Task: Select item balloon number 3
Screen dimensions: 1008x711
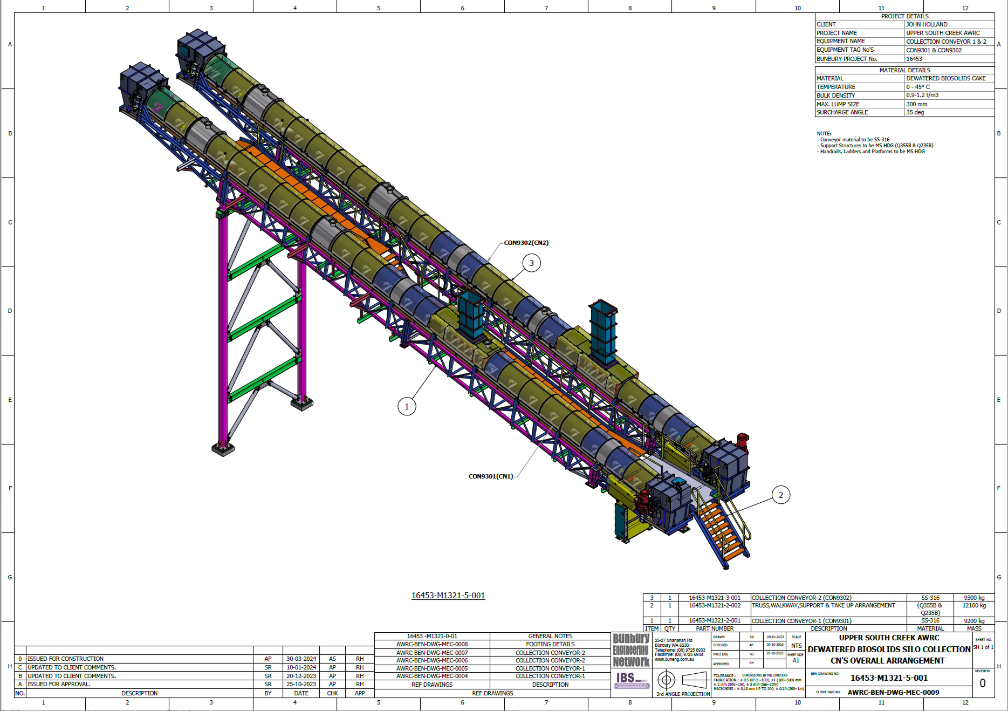Action: 531,263
